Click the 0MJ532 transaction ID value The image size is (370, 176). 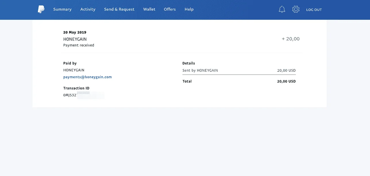[70, 95]
